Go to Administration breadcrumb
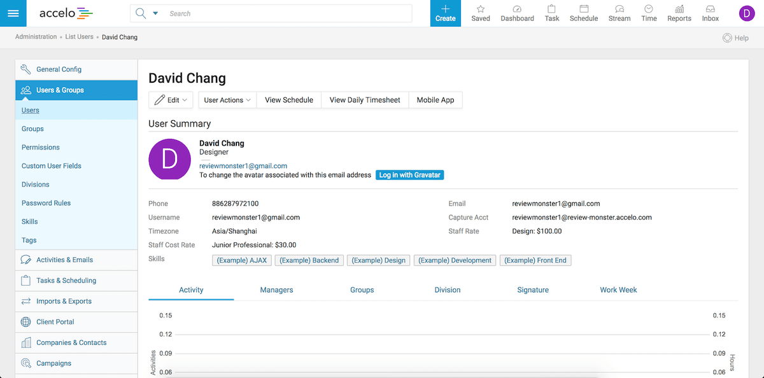Screen dimensions: 764x378 [36, 37]
